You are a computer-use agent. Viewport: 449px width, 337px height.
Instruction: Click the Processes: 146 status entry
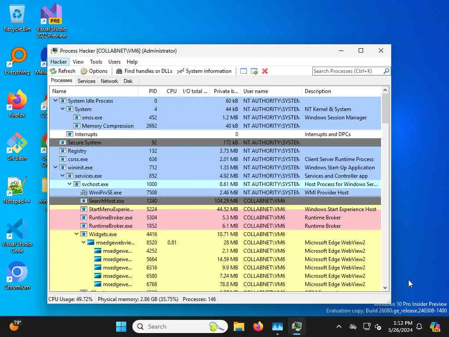[200, 299]
